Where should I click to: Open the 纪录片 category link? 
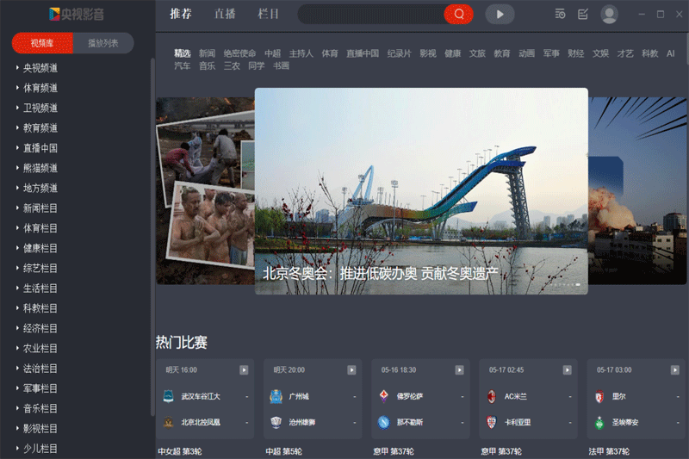399,53
